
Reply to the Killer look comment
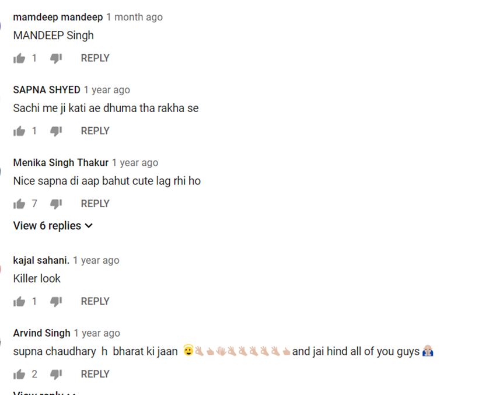[95, 302]
